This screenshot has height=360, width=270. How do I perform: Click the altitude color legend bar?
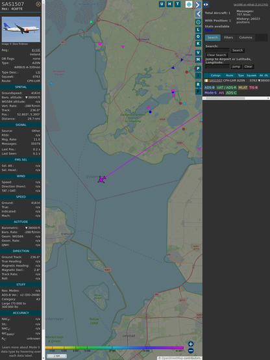tap(114, 348)
